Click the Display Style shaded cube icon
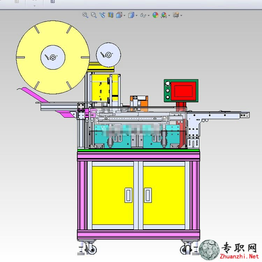This screenshot has height=262, width=262. click(131, 15)
